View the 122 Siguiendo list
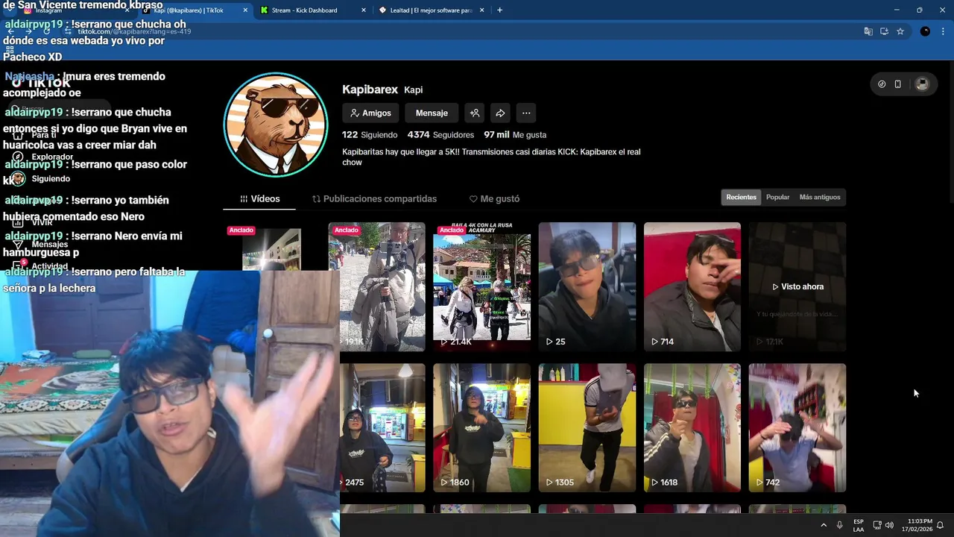The image size is (954, 537). (370, 135)
